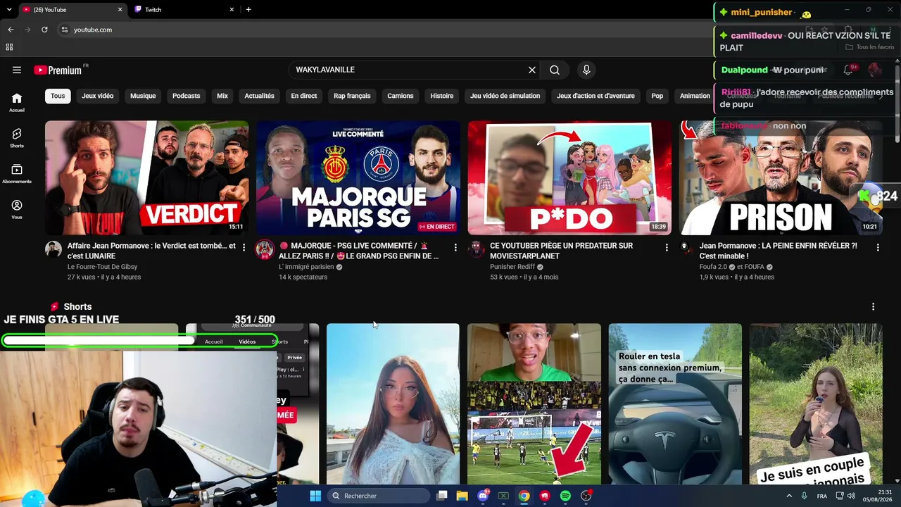Open Le Fourre-Tout De Gibsy channel avatar

(x=53, y=249)
